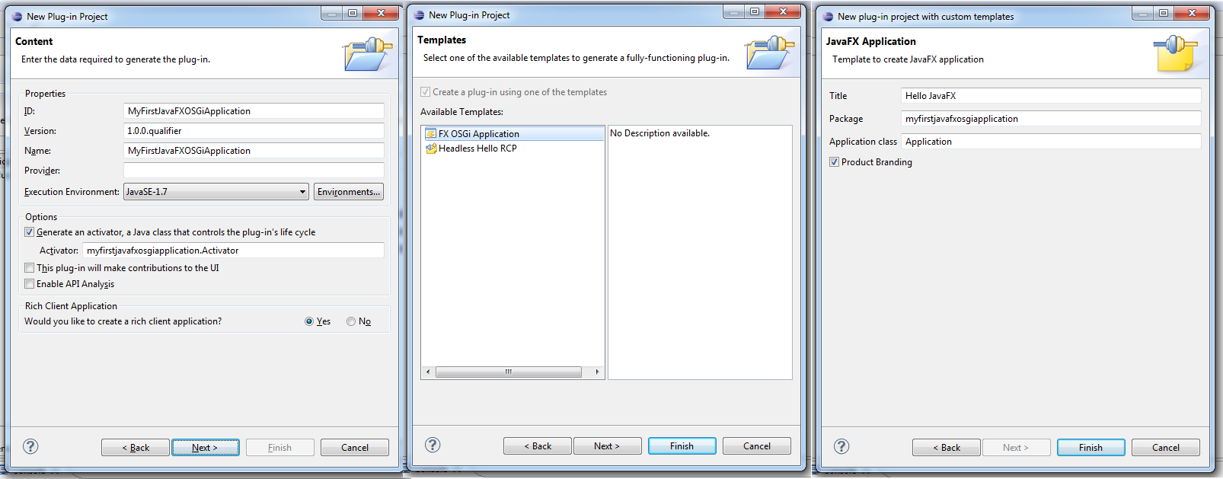Click Next in the Content dialog
The image size is (1223, 479).
pos(206,448)
